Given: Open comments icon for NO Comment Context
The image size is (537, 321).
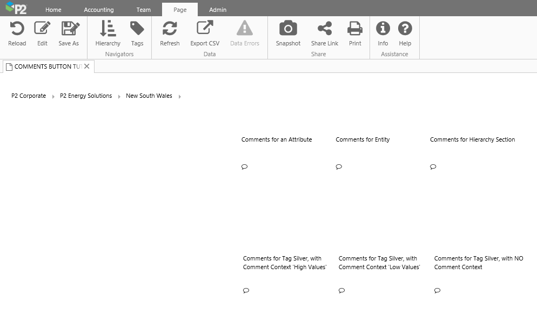Looking at the screenshot, I should coord(437,291).
